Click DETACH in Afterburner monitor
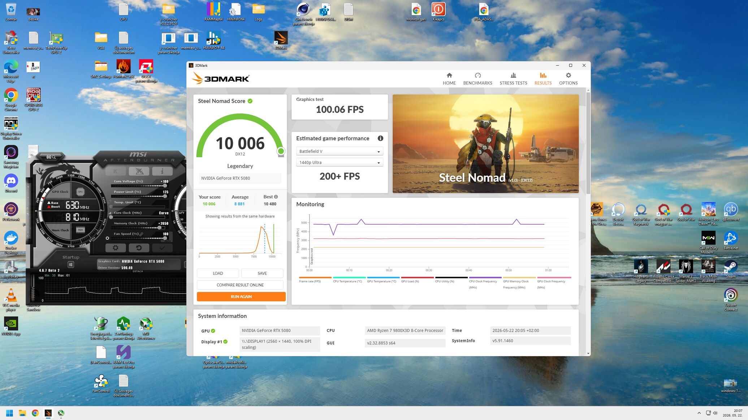Viewport: 748px width, 420px height. click(x=138, y=271)
